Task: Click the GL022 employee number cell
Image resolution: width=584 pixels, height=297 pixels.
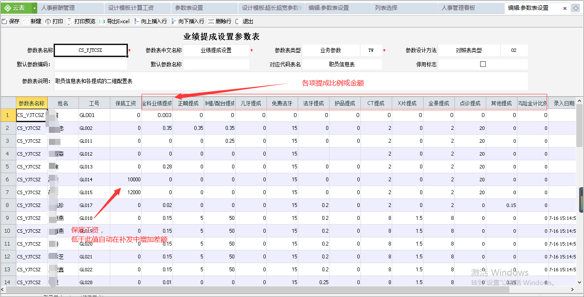Action: click(94, 270)
